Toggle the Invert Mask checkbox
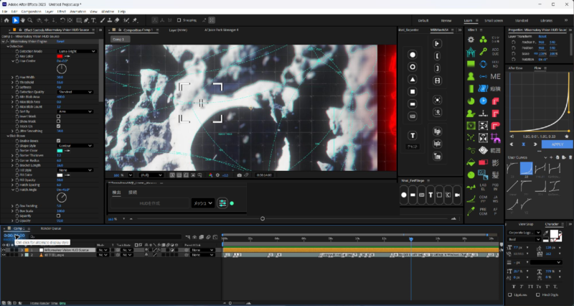Viewport: 574px width, 306px height. tap(59, 116)
